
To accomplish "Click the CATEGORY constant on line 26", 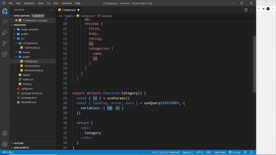I will (x=171, y=103).
